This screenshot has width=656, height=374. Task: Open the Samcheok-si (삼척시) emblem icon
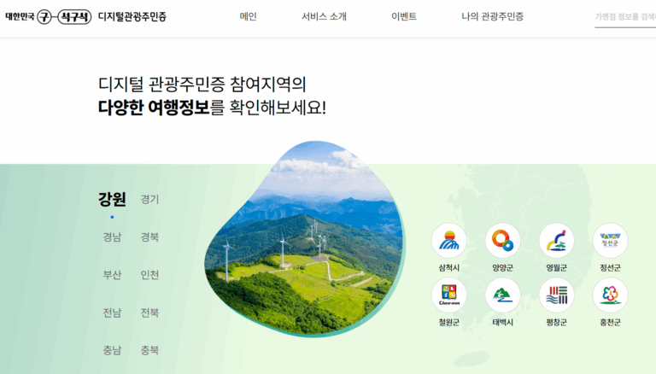(x=449, y=241)
